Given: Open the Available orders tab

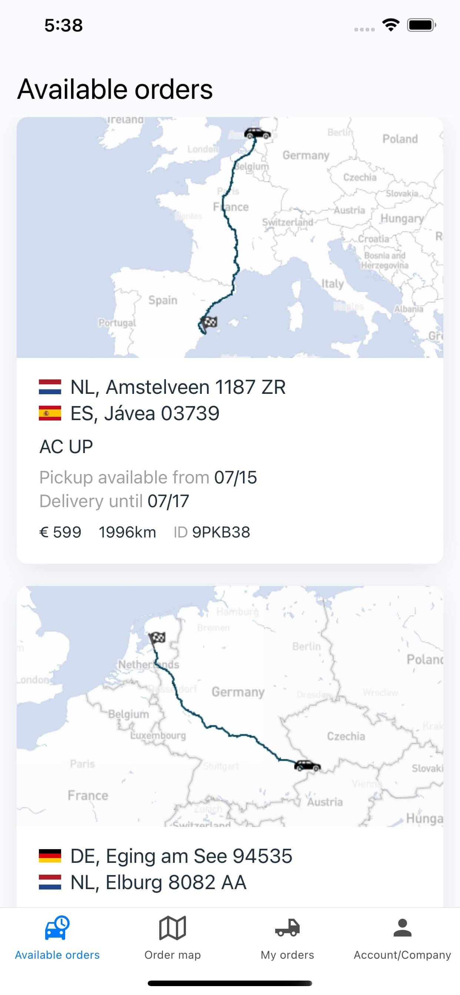Looking at the screenshot, I should coord(57,938).
